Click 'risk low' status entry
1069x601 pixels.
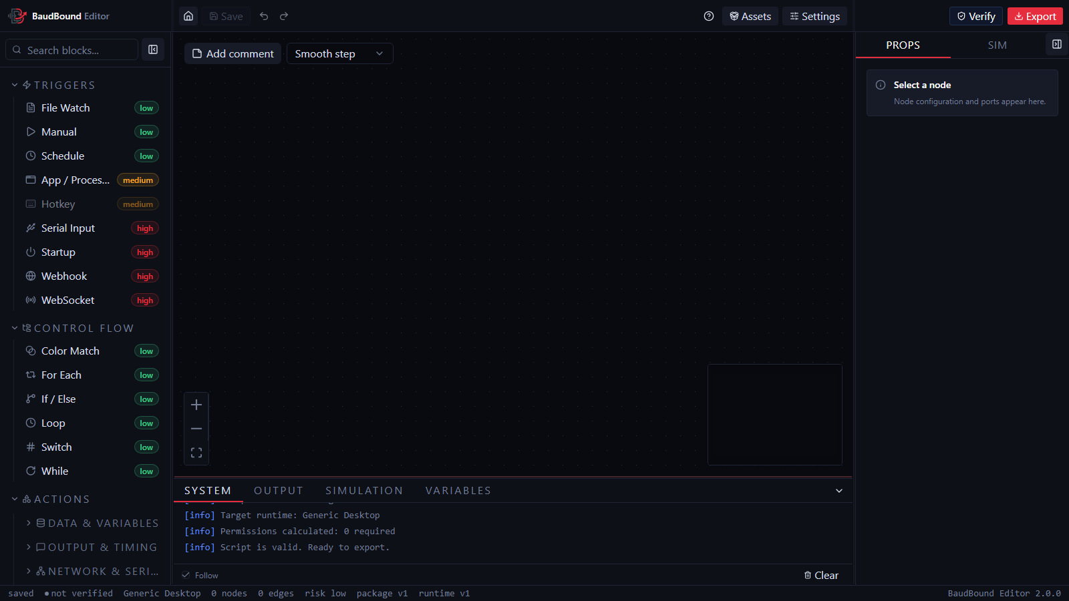point(325,593)
